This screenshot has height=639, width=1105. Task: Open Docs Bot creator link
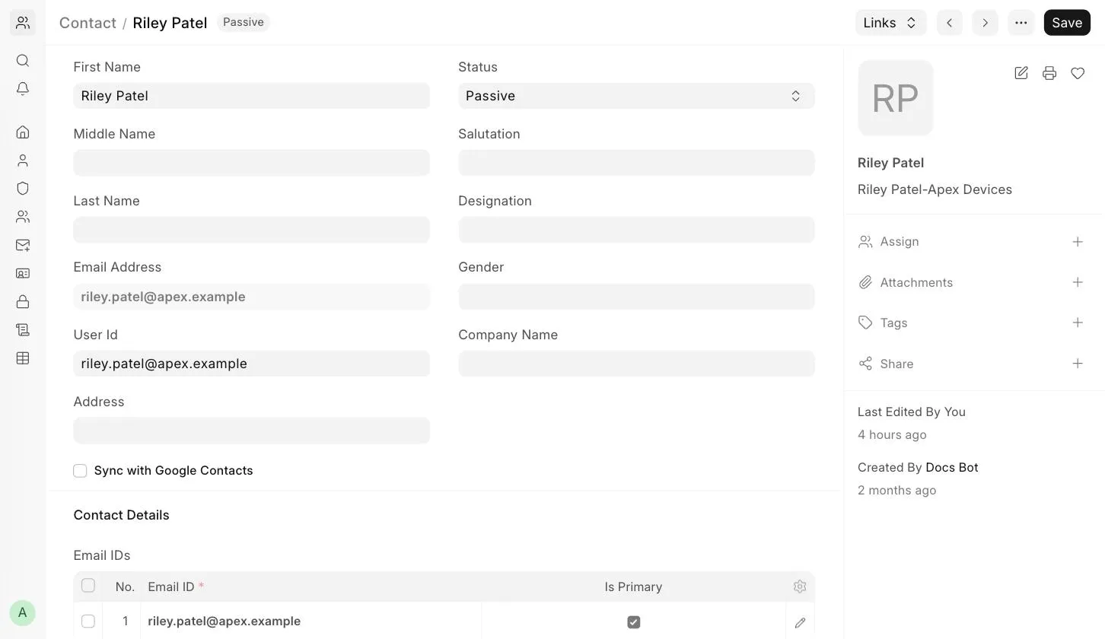click(952, 467)
